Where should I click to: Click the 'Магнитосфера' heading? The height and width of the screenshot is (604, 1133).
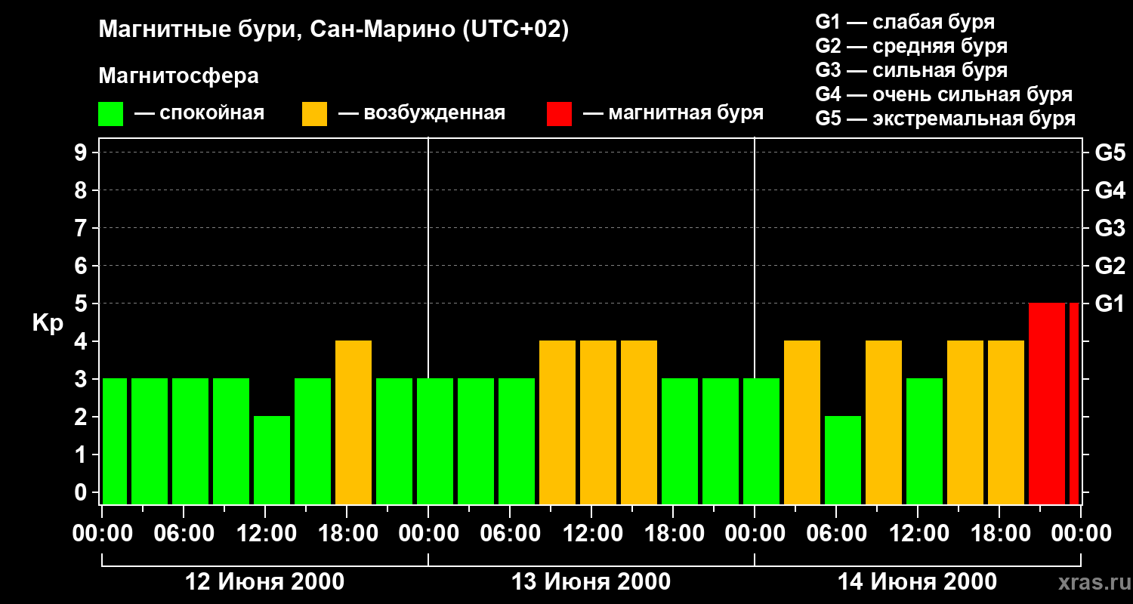click(x=179, y=76)
